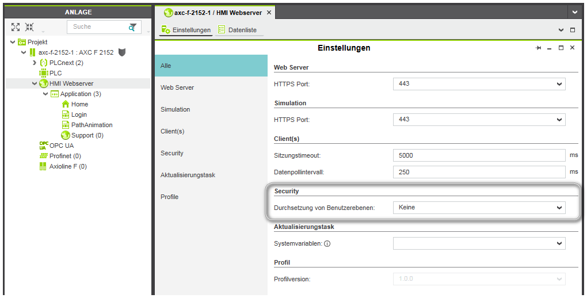Click the shield icon beside AXC F 2152
Screen dimensions: 587x298
tap(121, 52)
